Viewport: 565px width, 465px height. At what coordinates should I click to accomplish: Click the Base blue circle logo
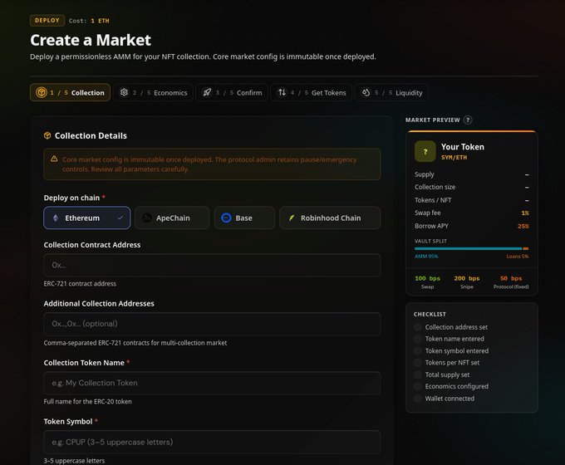click(x=226, y=218)
